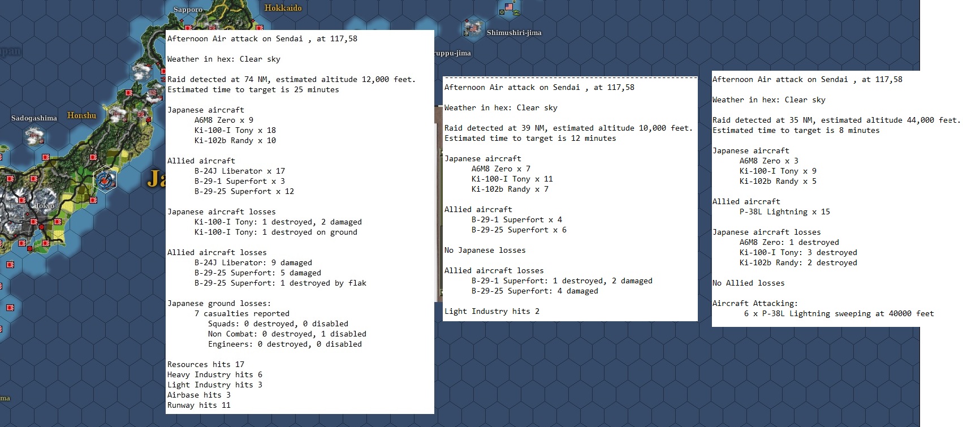The height and width of the screenshot is (427, 963).
Task: Select line 'Raid detected at 74 NM'
Action: [x=291, y=80]
